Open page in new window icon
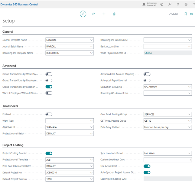The width and height of the screenshot is (195, 184). (192, 14)
